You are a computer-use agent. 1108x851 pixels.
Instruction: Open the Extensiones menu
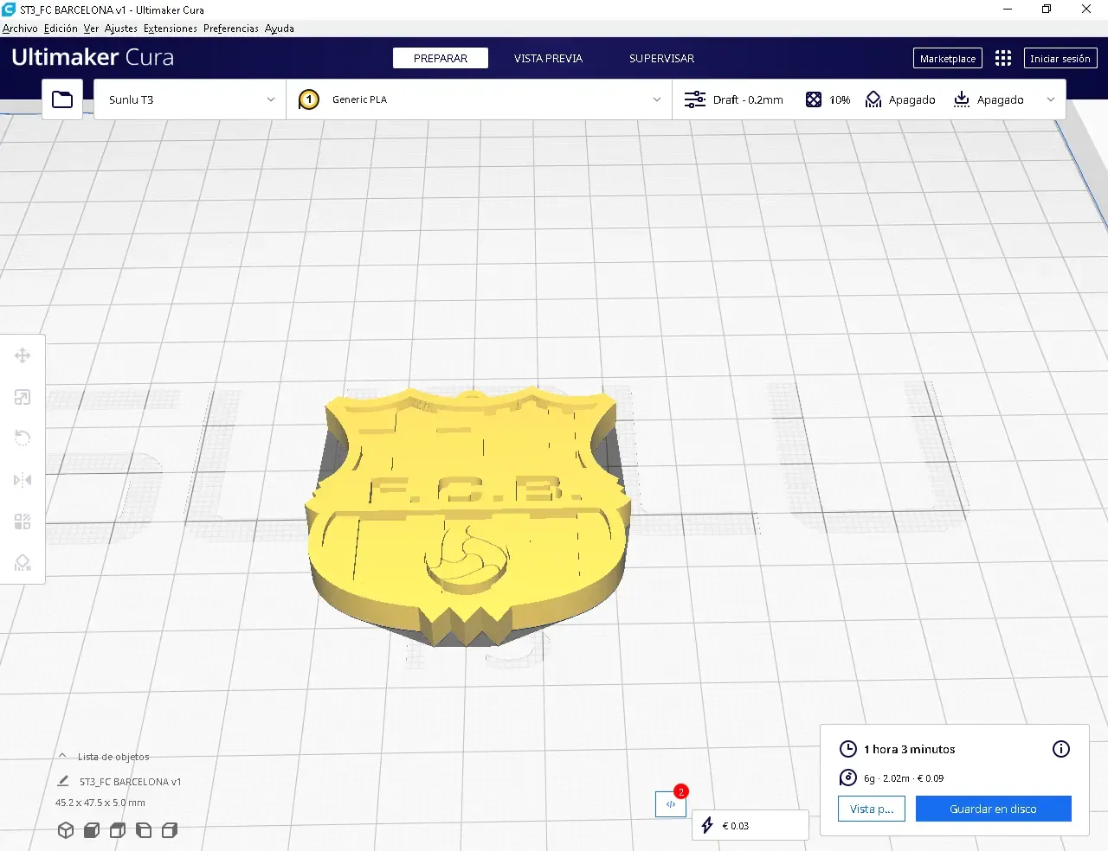point(171,29)
